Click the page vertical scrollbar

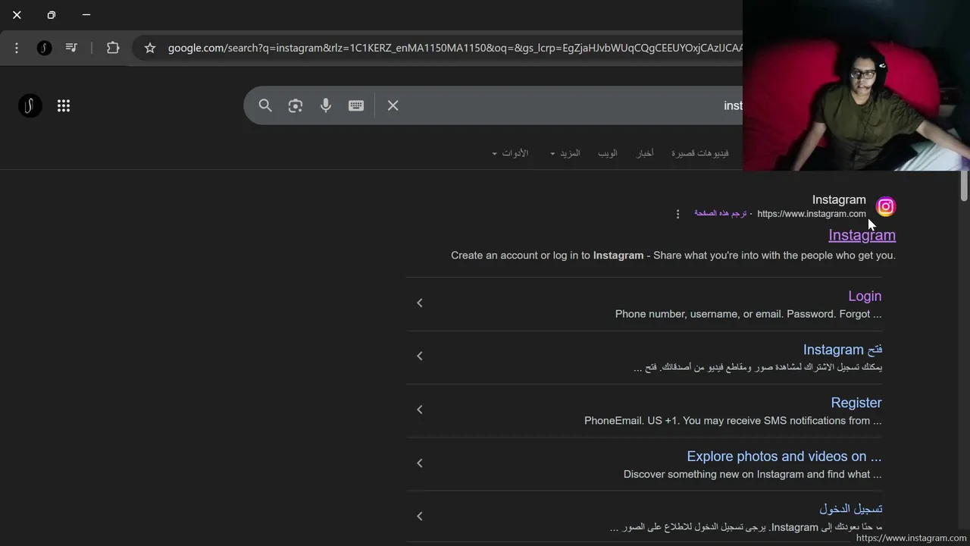click(x=964, y=186)
